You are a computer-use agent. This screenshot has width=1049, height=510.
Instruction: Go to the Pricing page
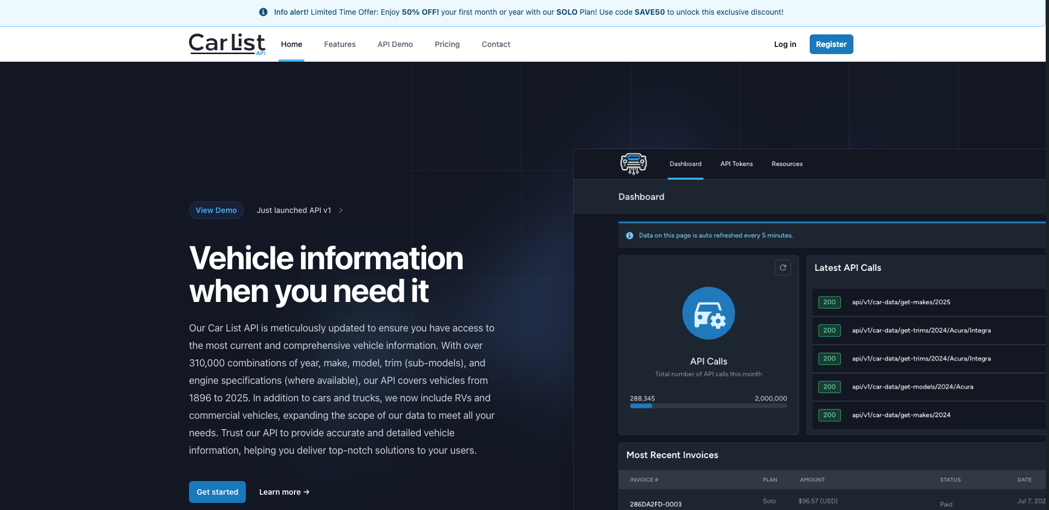tap(447, 44)
